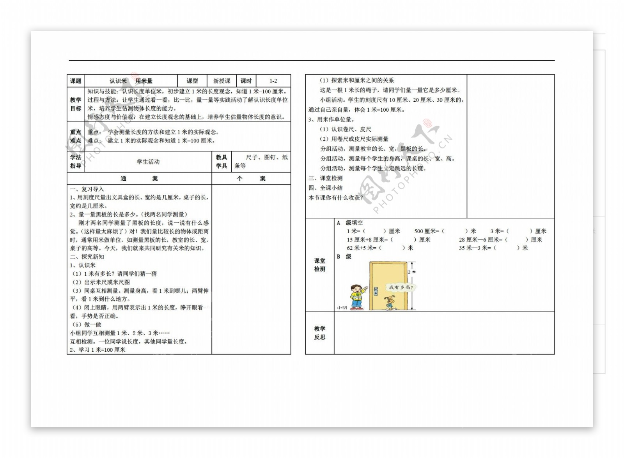The width and height of the screenshot is (624, 458).
Task: Click the exercise '62米+5米='
Action: tap(380, 248)
